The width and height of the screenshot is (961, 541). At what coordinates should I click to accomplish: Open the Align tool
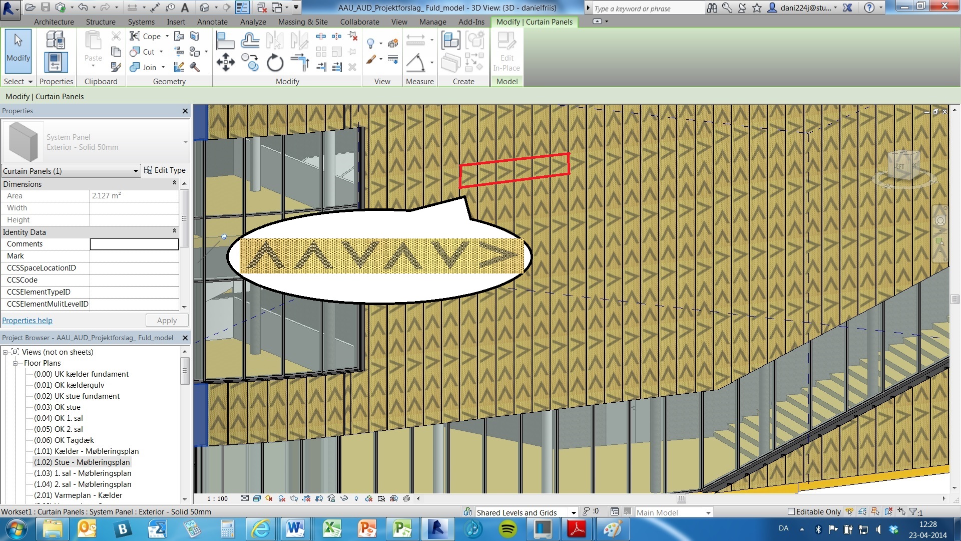pos(226,39)
